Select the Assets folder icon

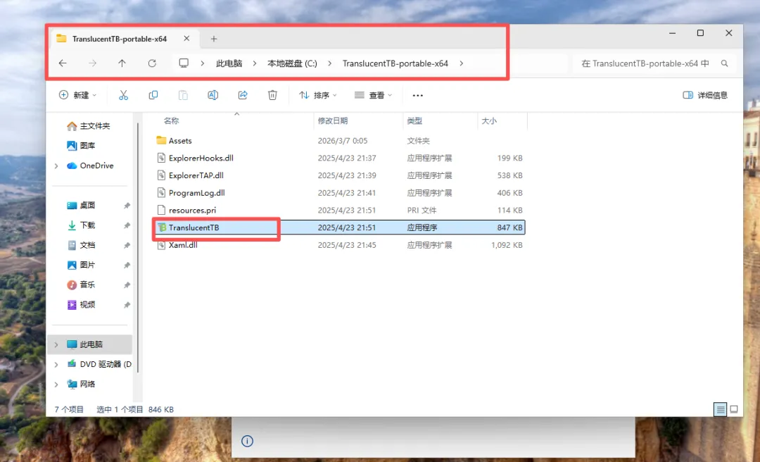[x=161, y=141]
